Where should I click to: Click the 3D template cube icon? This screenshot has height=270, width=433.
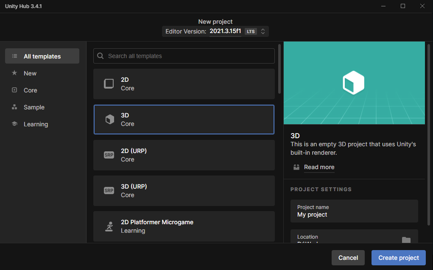(x=110, y=119)
